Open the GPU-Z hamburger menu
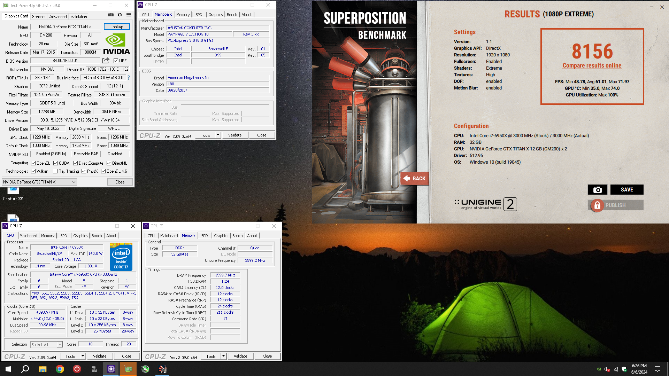The height and width of the screenshot is (376, 669). click(129, 15)
